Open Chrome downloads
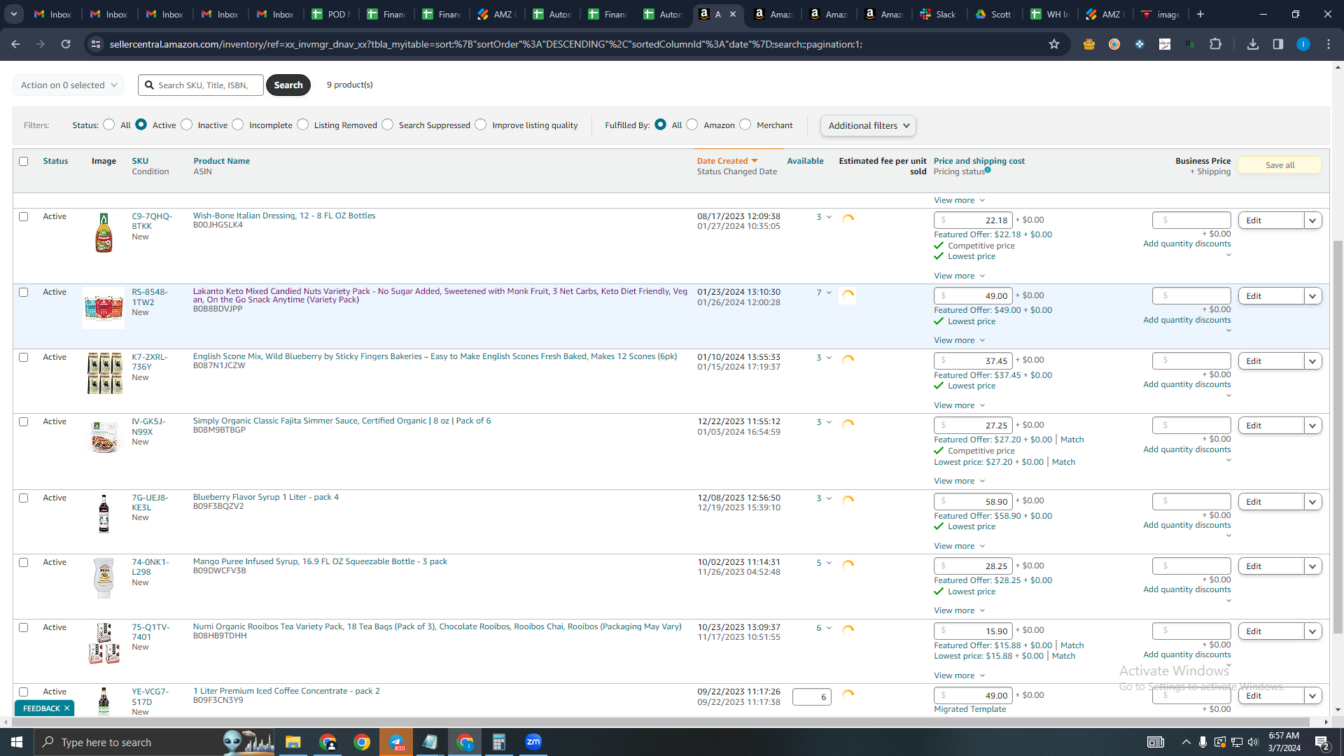The image size is (1344, 756). click(x=1253, y=44)
